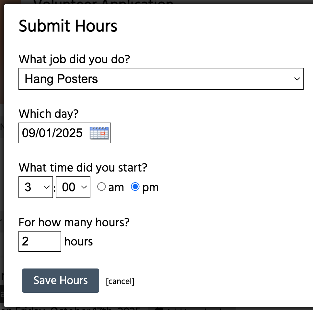The width and height of the screenshot is (313, 310).
Task: Open the calendar date picker icon
Action: 99,133
